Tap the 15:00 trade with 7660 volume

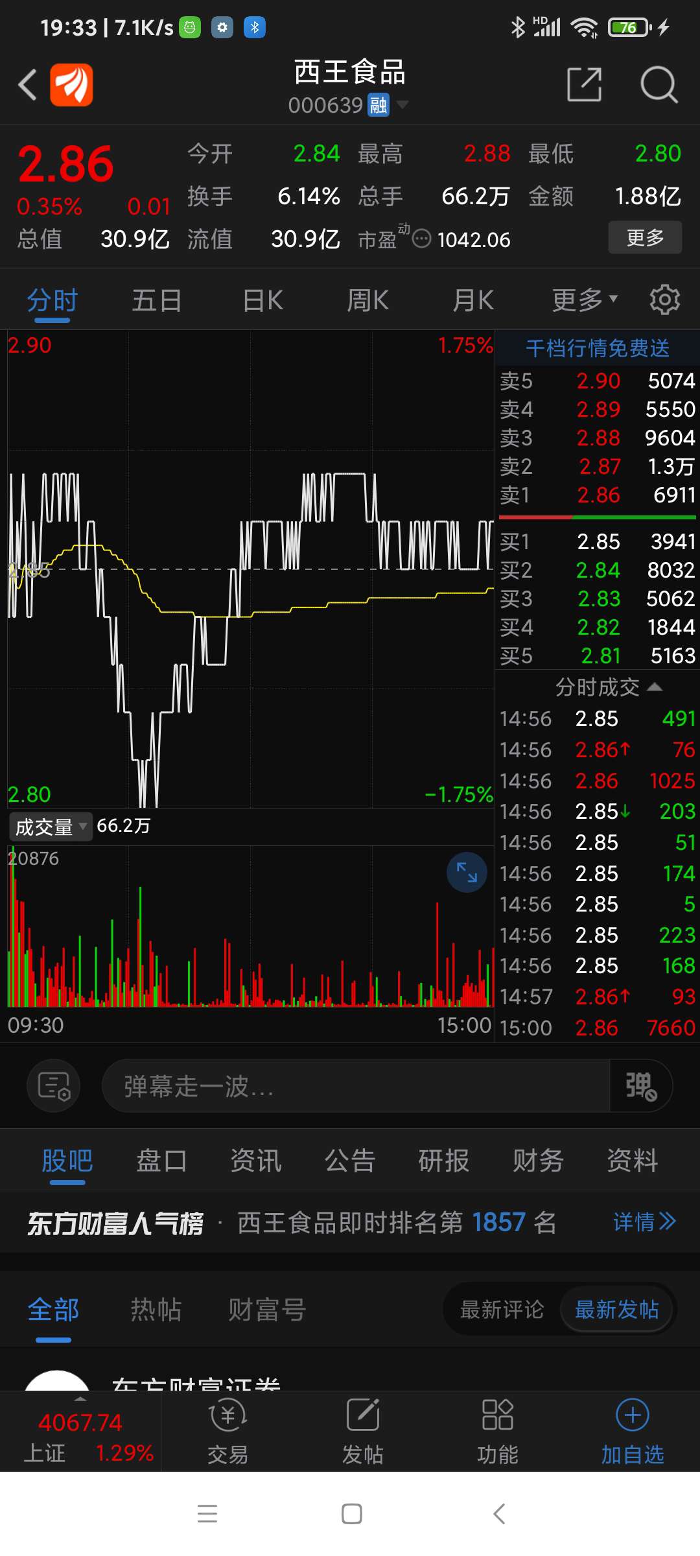point(597,1028)
